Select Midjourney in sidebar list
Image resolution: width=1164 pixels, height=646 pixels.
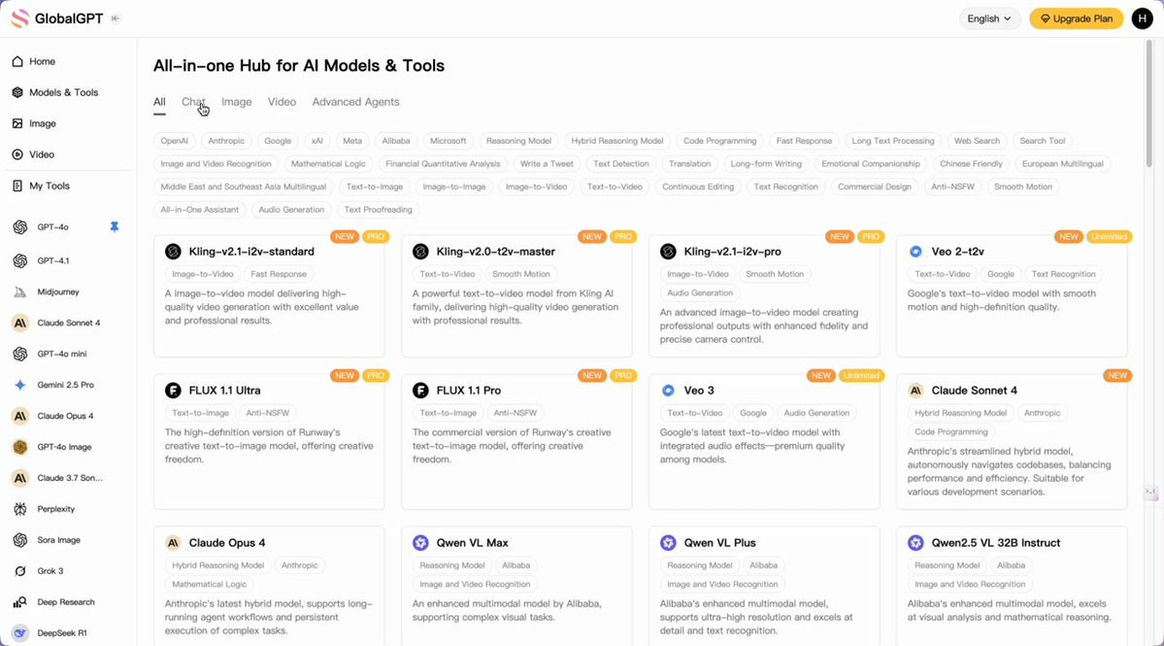(58, 291)
